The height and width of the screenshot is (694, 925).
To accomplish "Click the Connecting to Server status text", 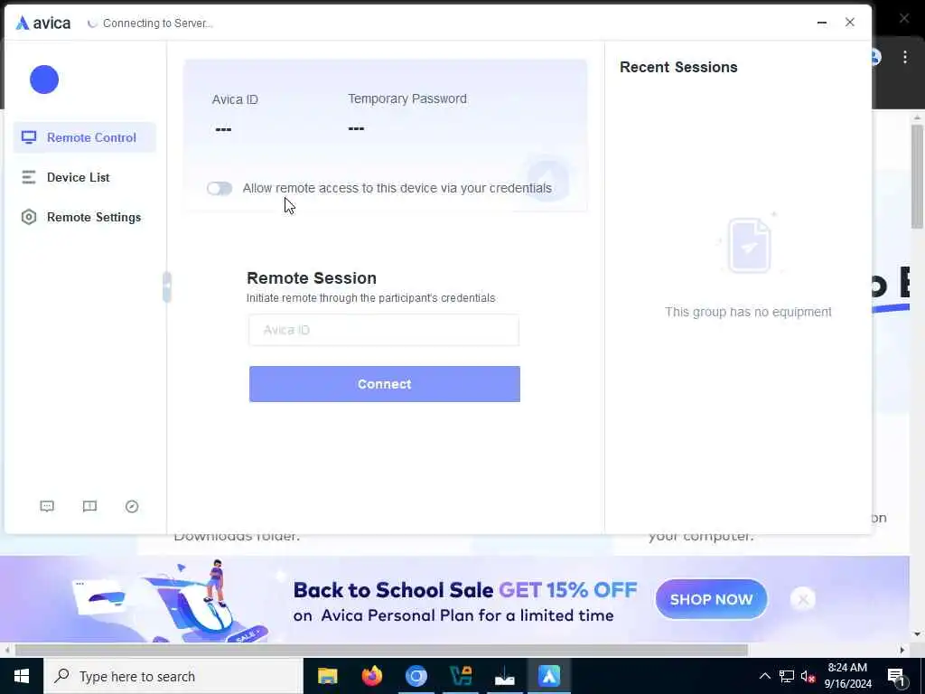I will click(157, 23).
